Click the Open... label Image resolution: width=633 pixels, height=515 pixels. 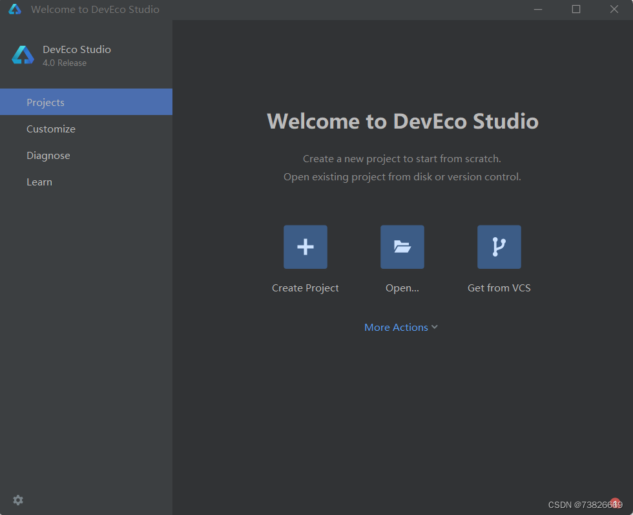tap(402, 288)
